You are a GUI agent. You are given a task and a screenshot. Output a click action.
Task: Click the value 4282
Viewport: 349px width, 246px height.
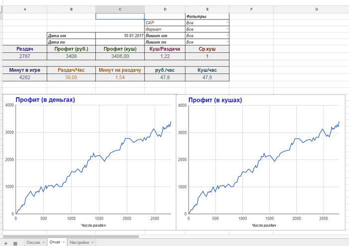(x=25, y=77)
